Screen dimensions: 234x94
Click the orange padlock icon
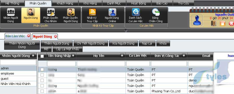tap(223, 23)
